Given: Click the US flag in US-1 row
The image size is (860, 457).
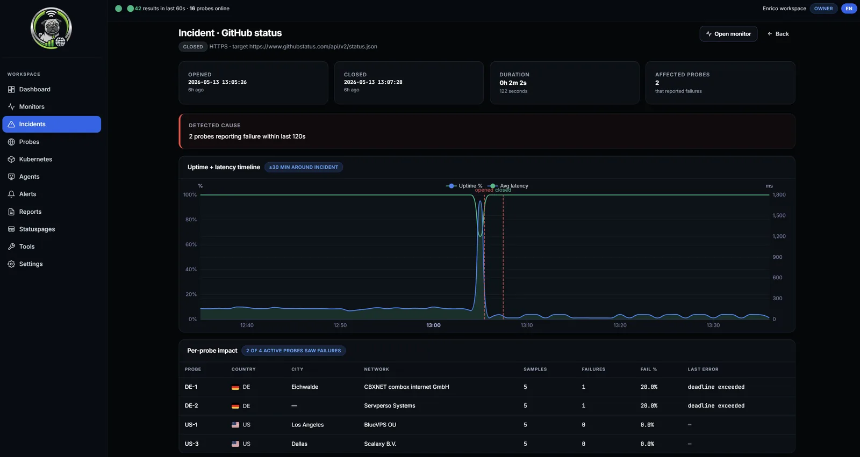Looking at the screenshot, I should coord(235,425).
